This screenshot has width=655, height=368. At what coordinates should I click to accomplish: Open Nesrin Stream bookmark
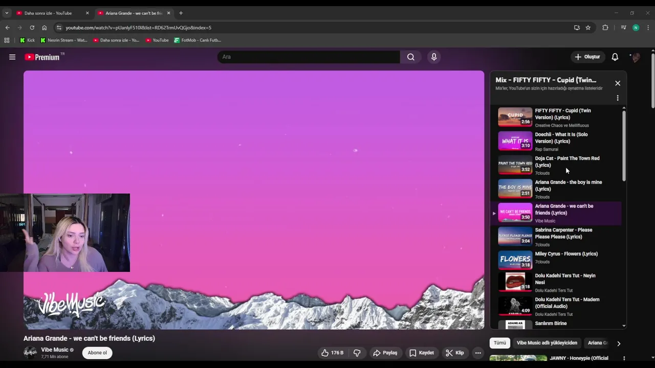click(64, 40)
